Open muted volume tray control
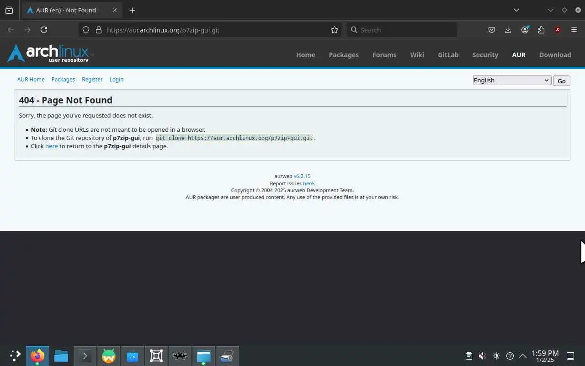The width and height of the screenshot is (585, 366). [483, 356]
